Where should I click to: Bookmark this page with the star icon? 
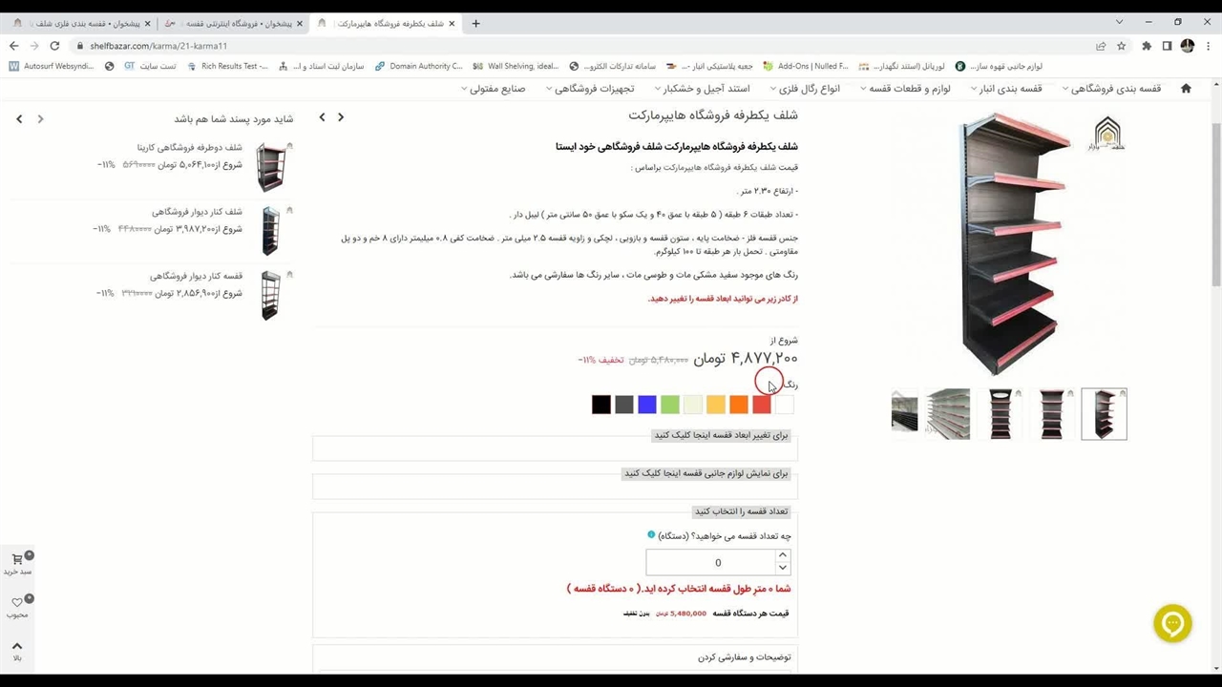(1122, 46)
